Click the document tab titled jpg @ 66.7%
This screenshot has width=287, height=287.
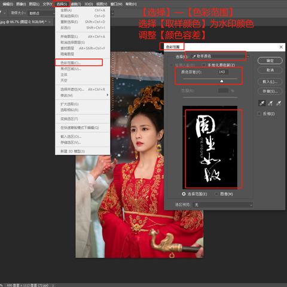click(23, 22)
